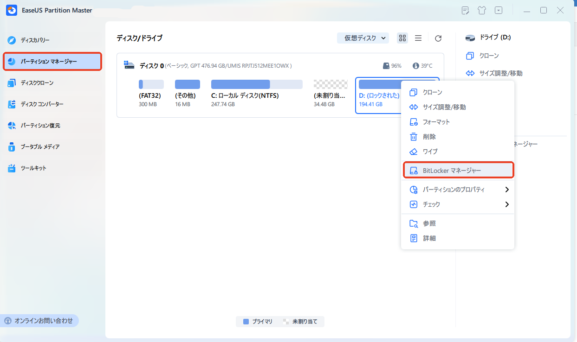This screenshot has height=342, width=577.
Task: Click the ディスク 0 disk icon
Action: pyautogui.click(x=130, y=66)
